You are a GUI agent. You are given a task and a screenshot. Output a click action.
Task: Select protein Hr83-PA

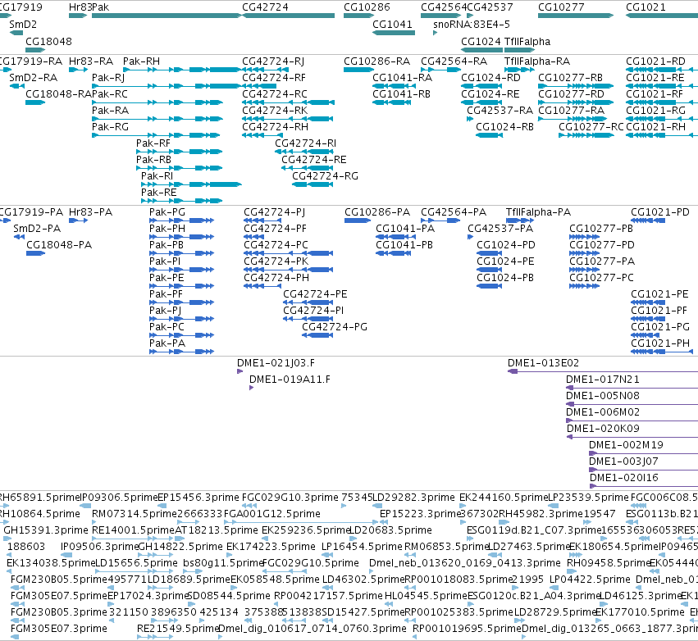[x=91, y=212]
